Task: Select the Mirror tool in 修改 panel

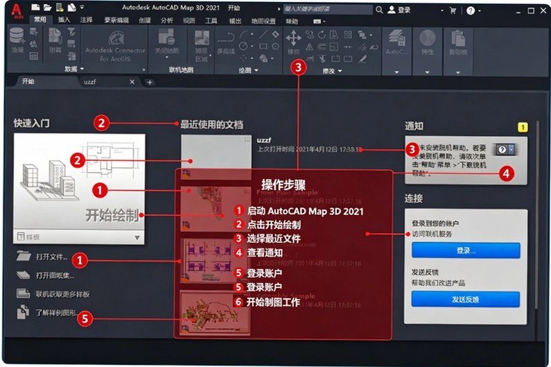Action: point(310,46)
